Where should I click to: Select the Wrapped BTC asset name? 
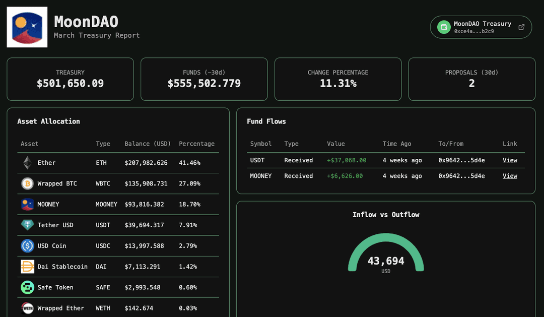pyautogui.click(x=57, y=183)
